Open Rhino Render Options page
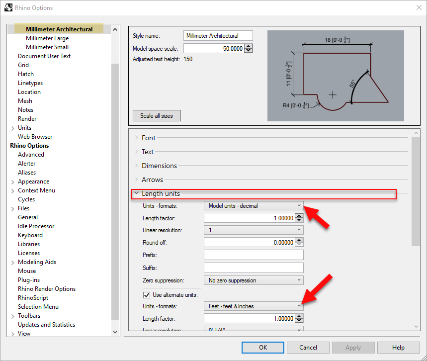The height and width of the screenshot is (361, 427). (47, 289)
